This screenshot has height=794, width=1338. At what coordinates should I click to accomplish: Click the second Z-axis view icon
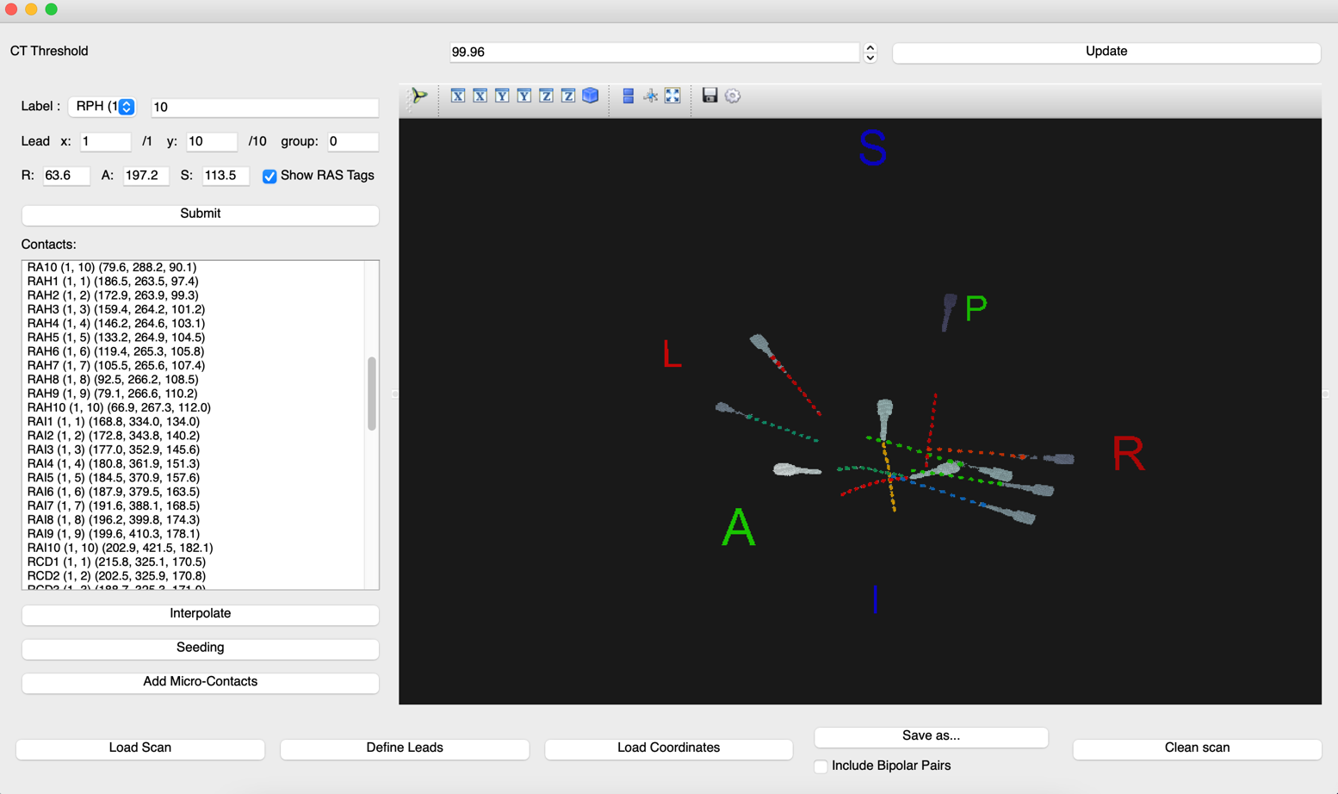click(568, 96)
